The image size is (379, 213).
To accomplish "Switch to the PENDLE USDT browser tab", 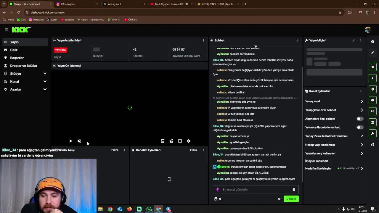I will (218, 4).
